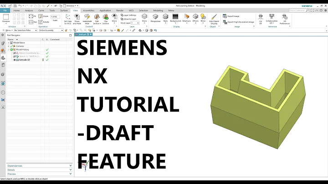Show the hidden Sketch (1) feature
This screenshot has height=184, width=328.
pyautogui.click(x=15, y=56)
